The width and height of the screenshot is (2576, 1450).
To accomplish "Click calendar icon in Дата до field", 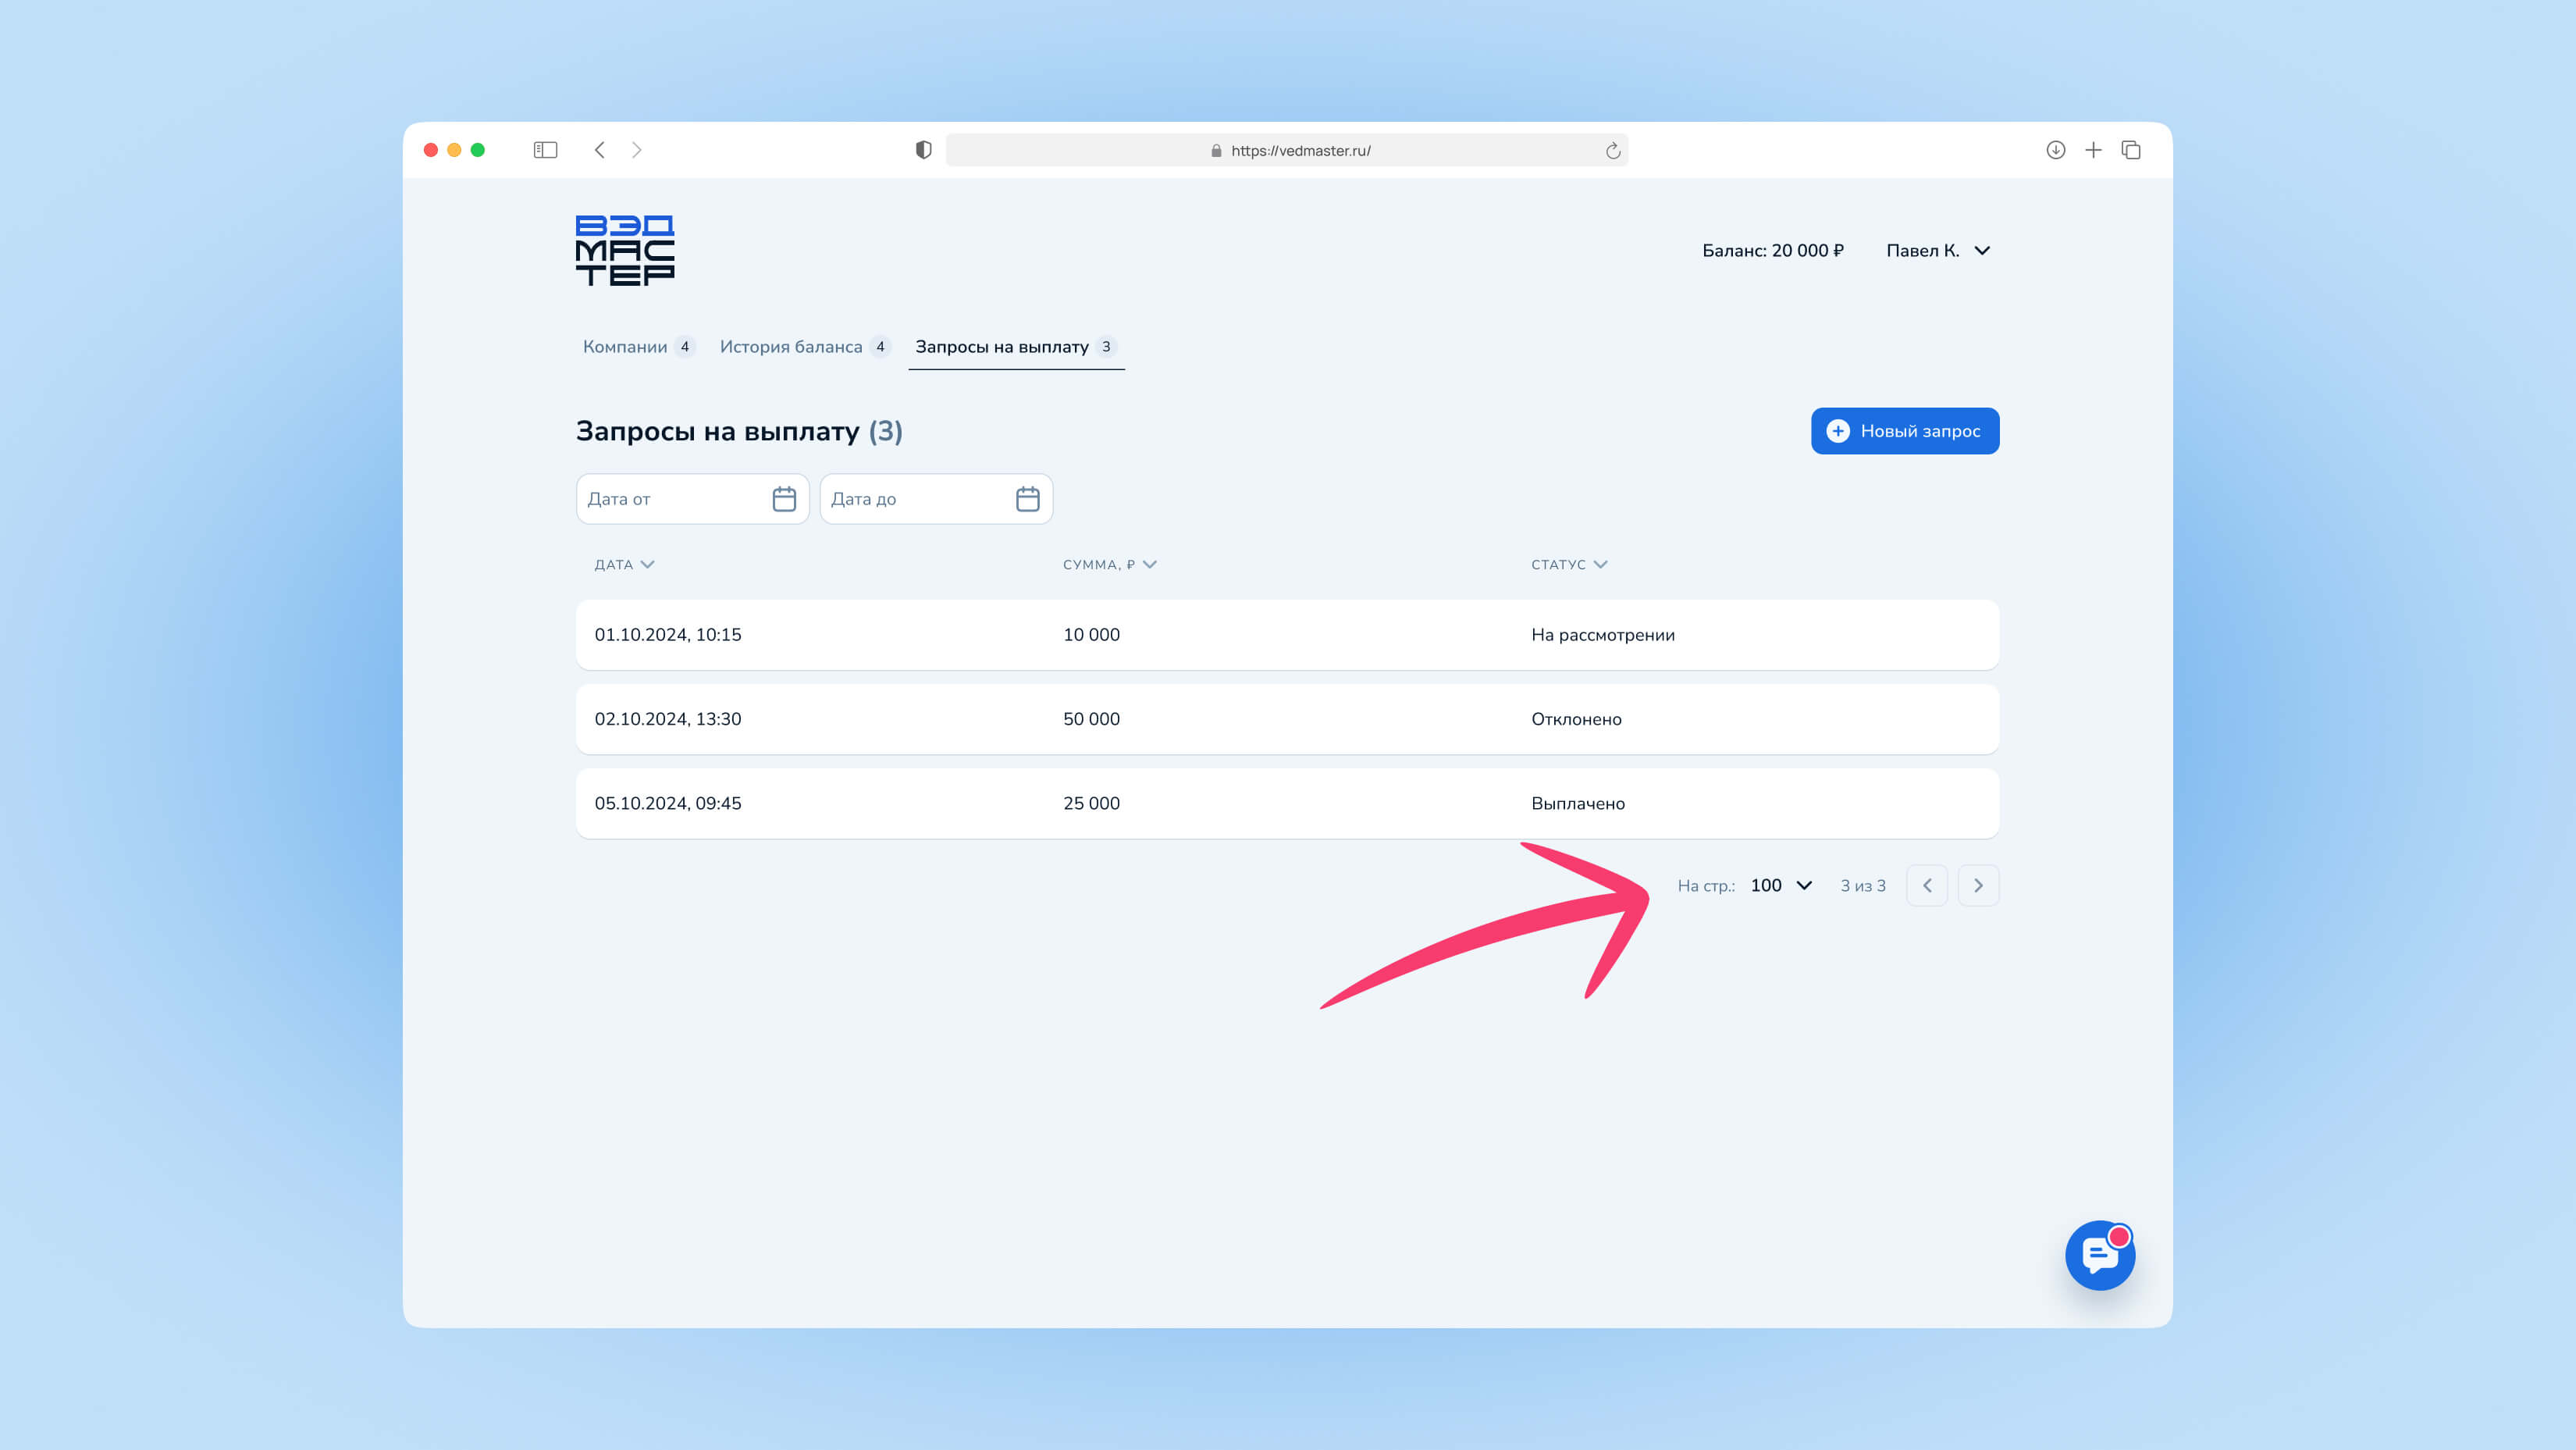I will click(x=1027, y=499).
